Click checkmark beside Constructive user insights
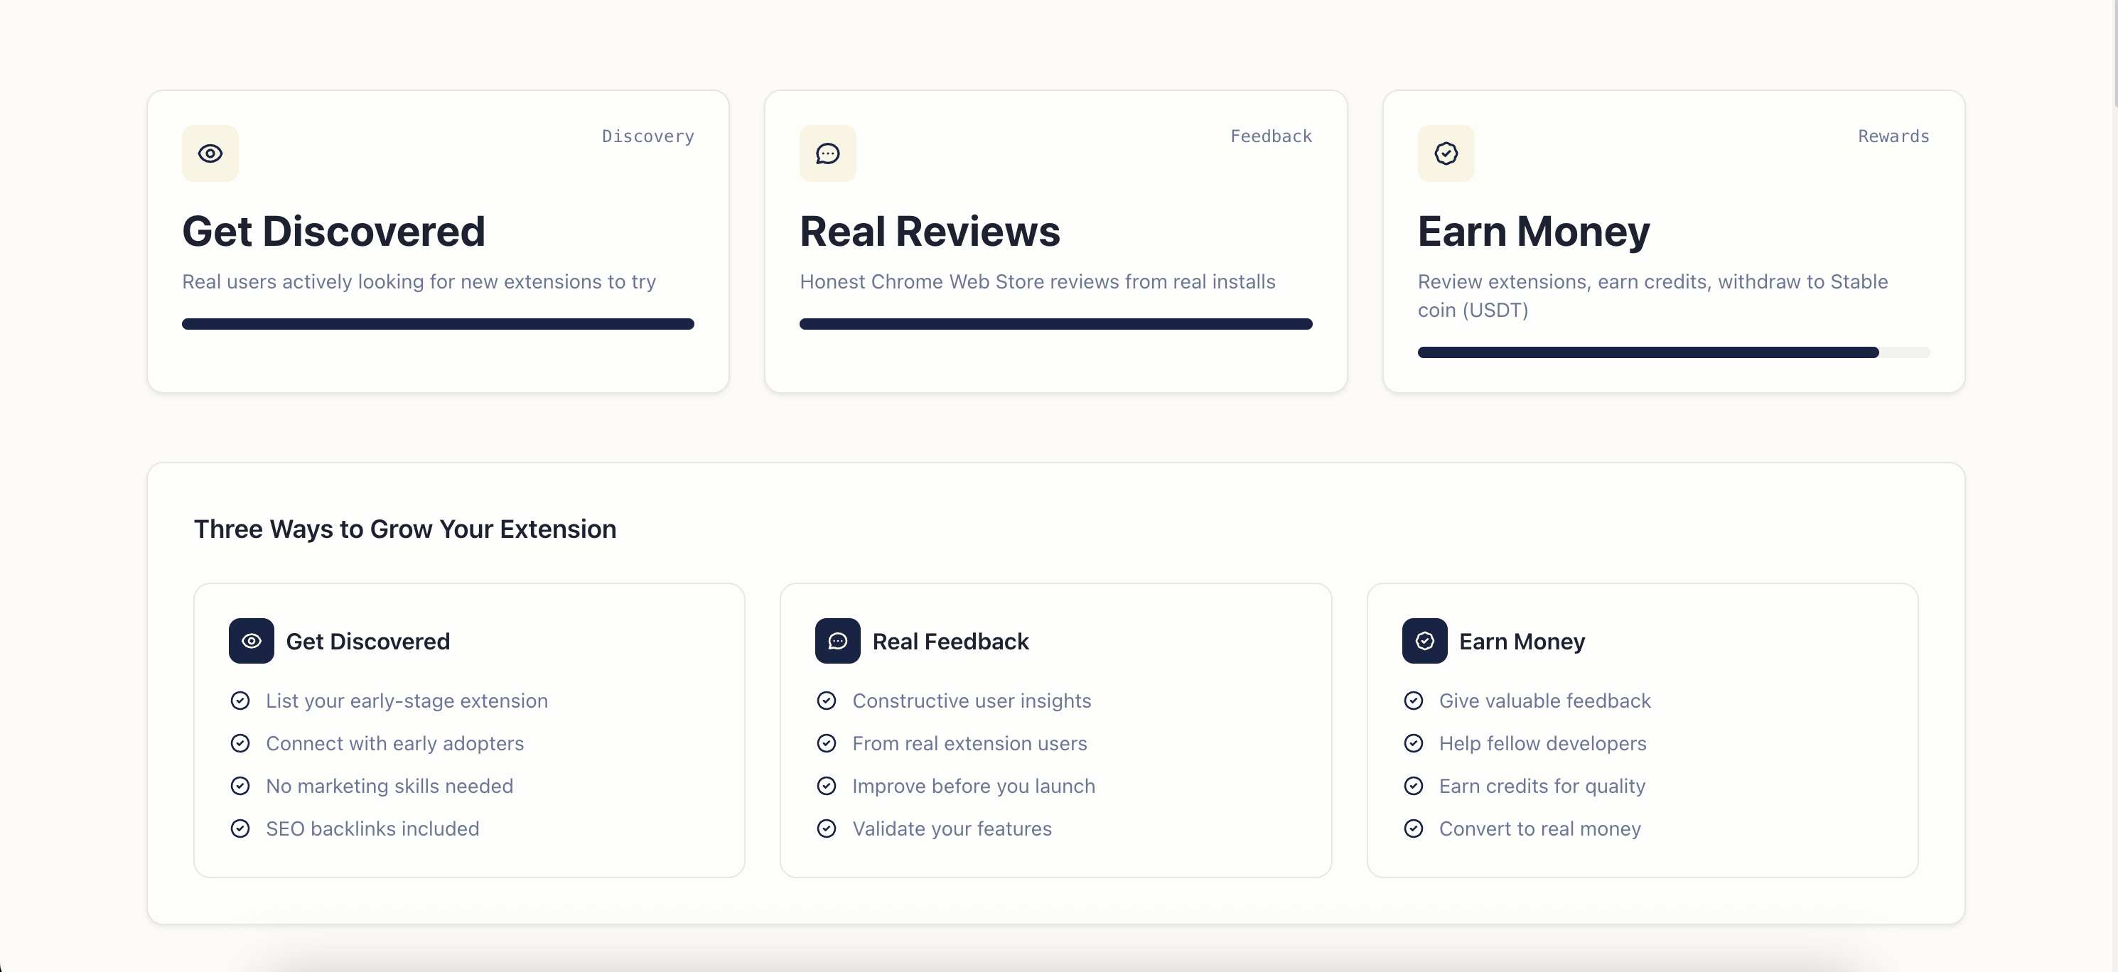 (827, 701)
